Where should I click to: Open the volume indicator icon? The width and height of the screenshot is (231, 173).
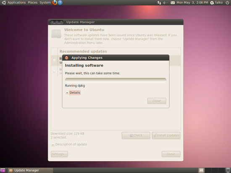coord(165,3)
